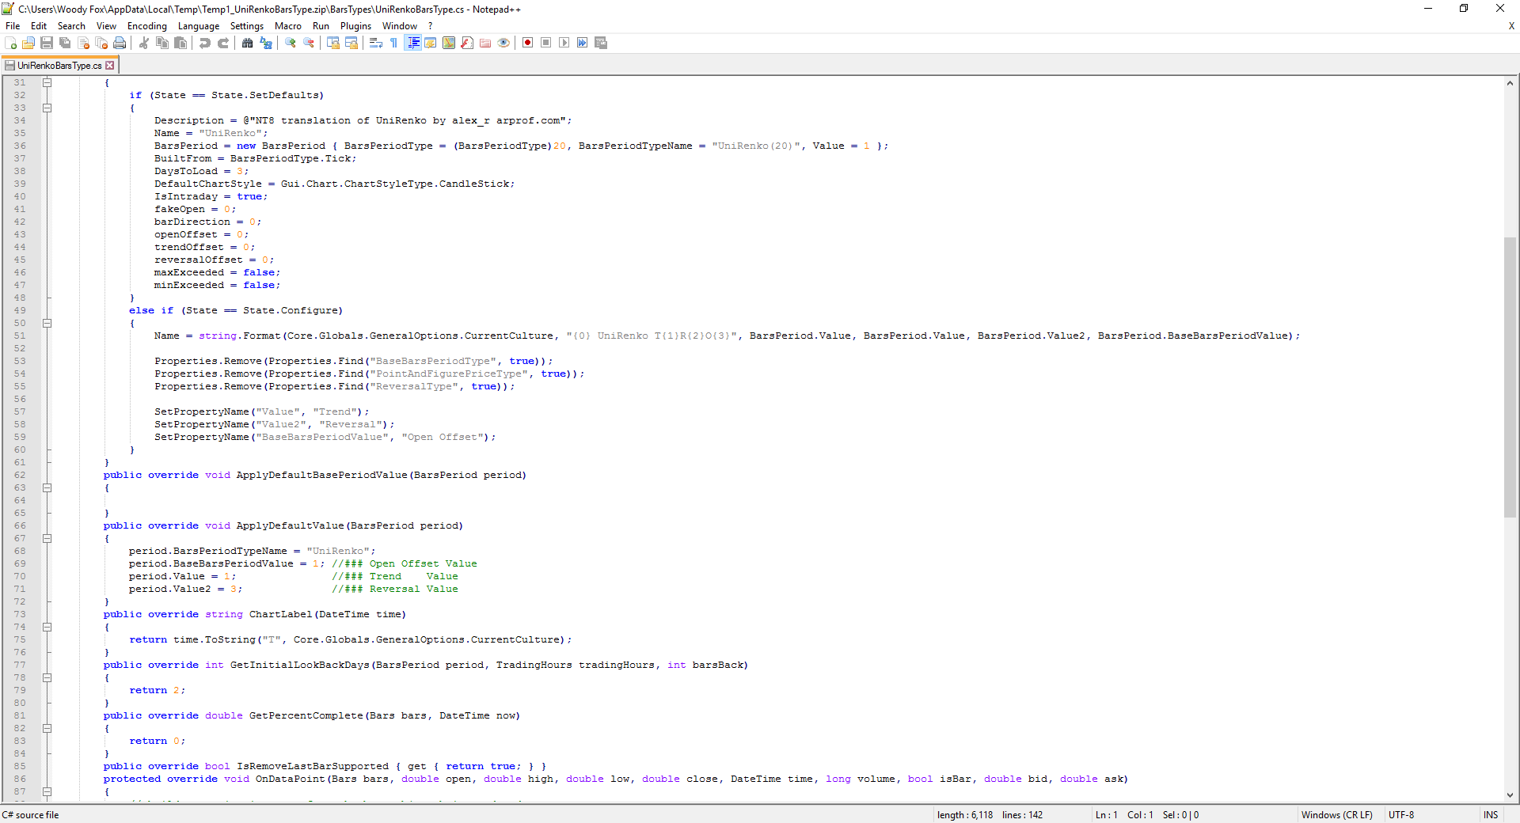Viewport: 1520px width, 823px height.
Task: Run macro multiple times icon
Action: pyautogui.click(x=583, y=43)
